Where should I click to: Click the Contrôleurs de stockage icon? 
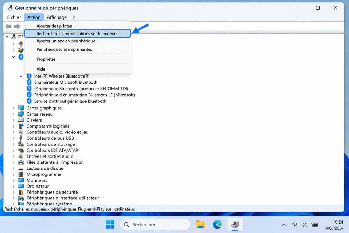click(x=21, y=144)
